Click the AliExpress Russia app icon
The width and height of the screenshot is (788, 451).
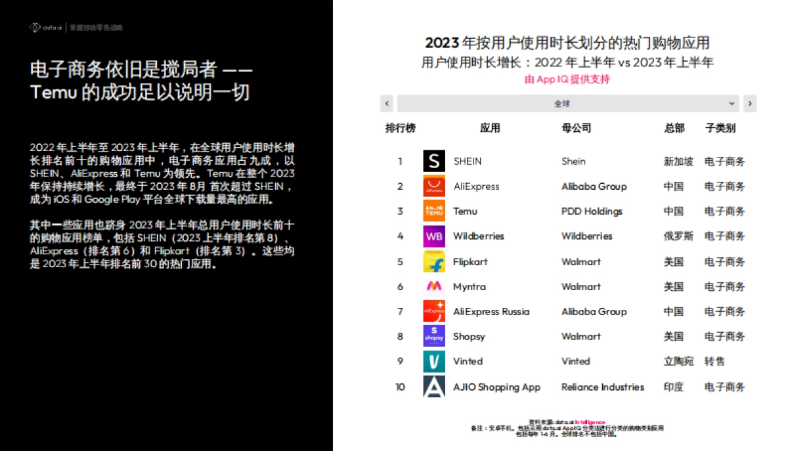click(433, 311)
